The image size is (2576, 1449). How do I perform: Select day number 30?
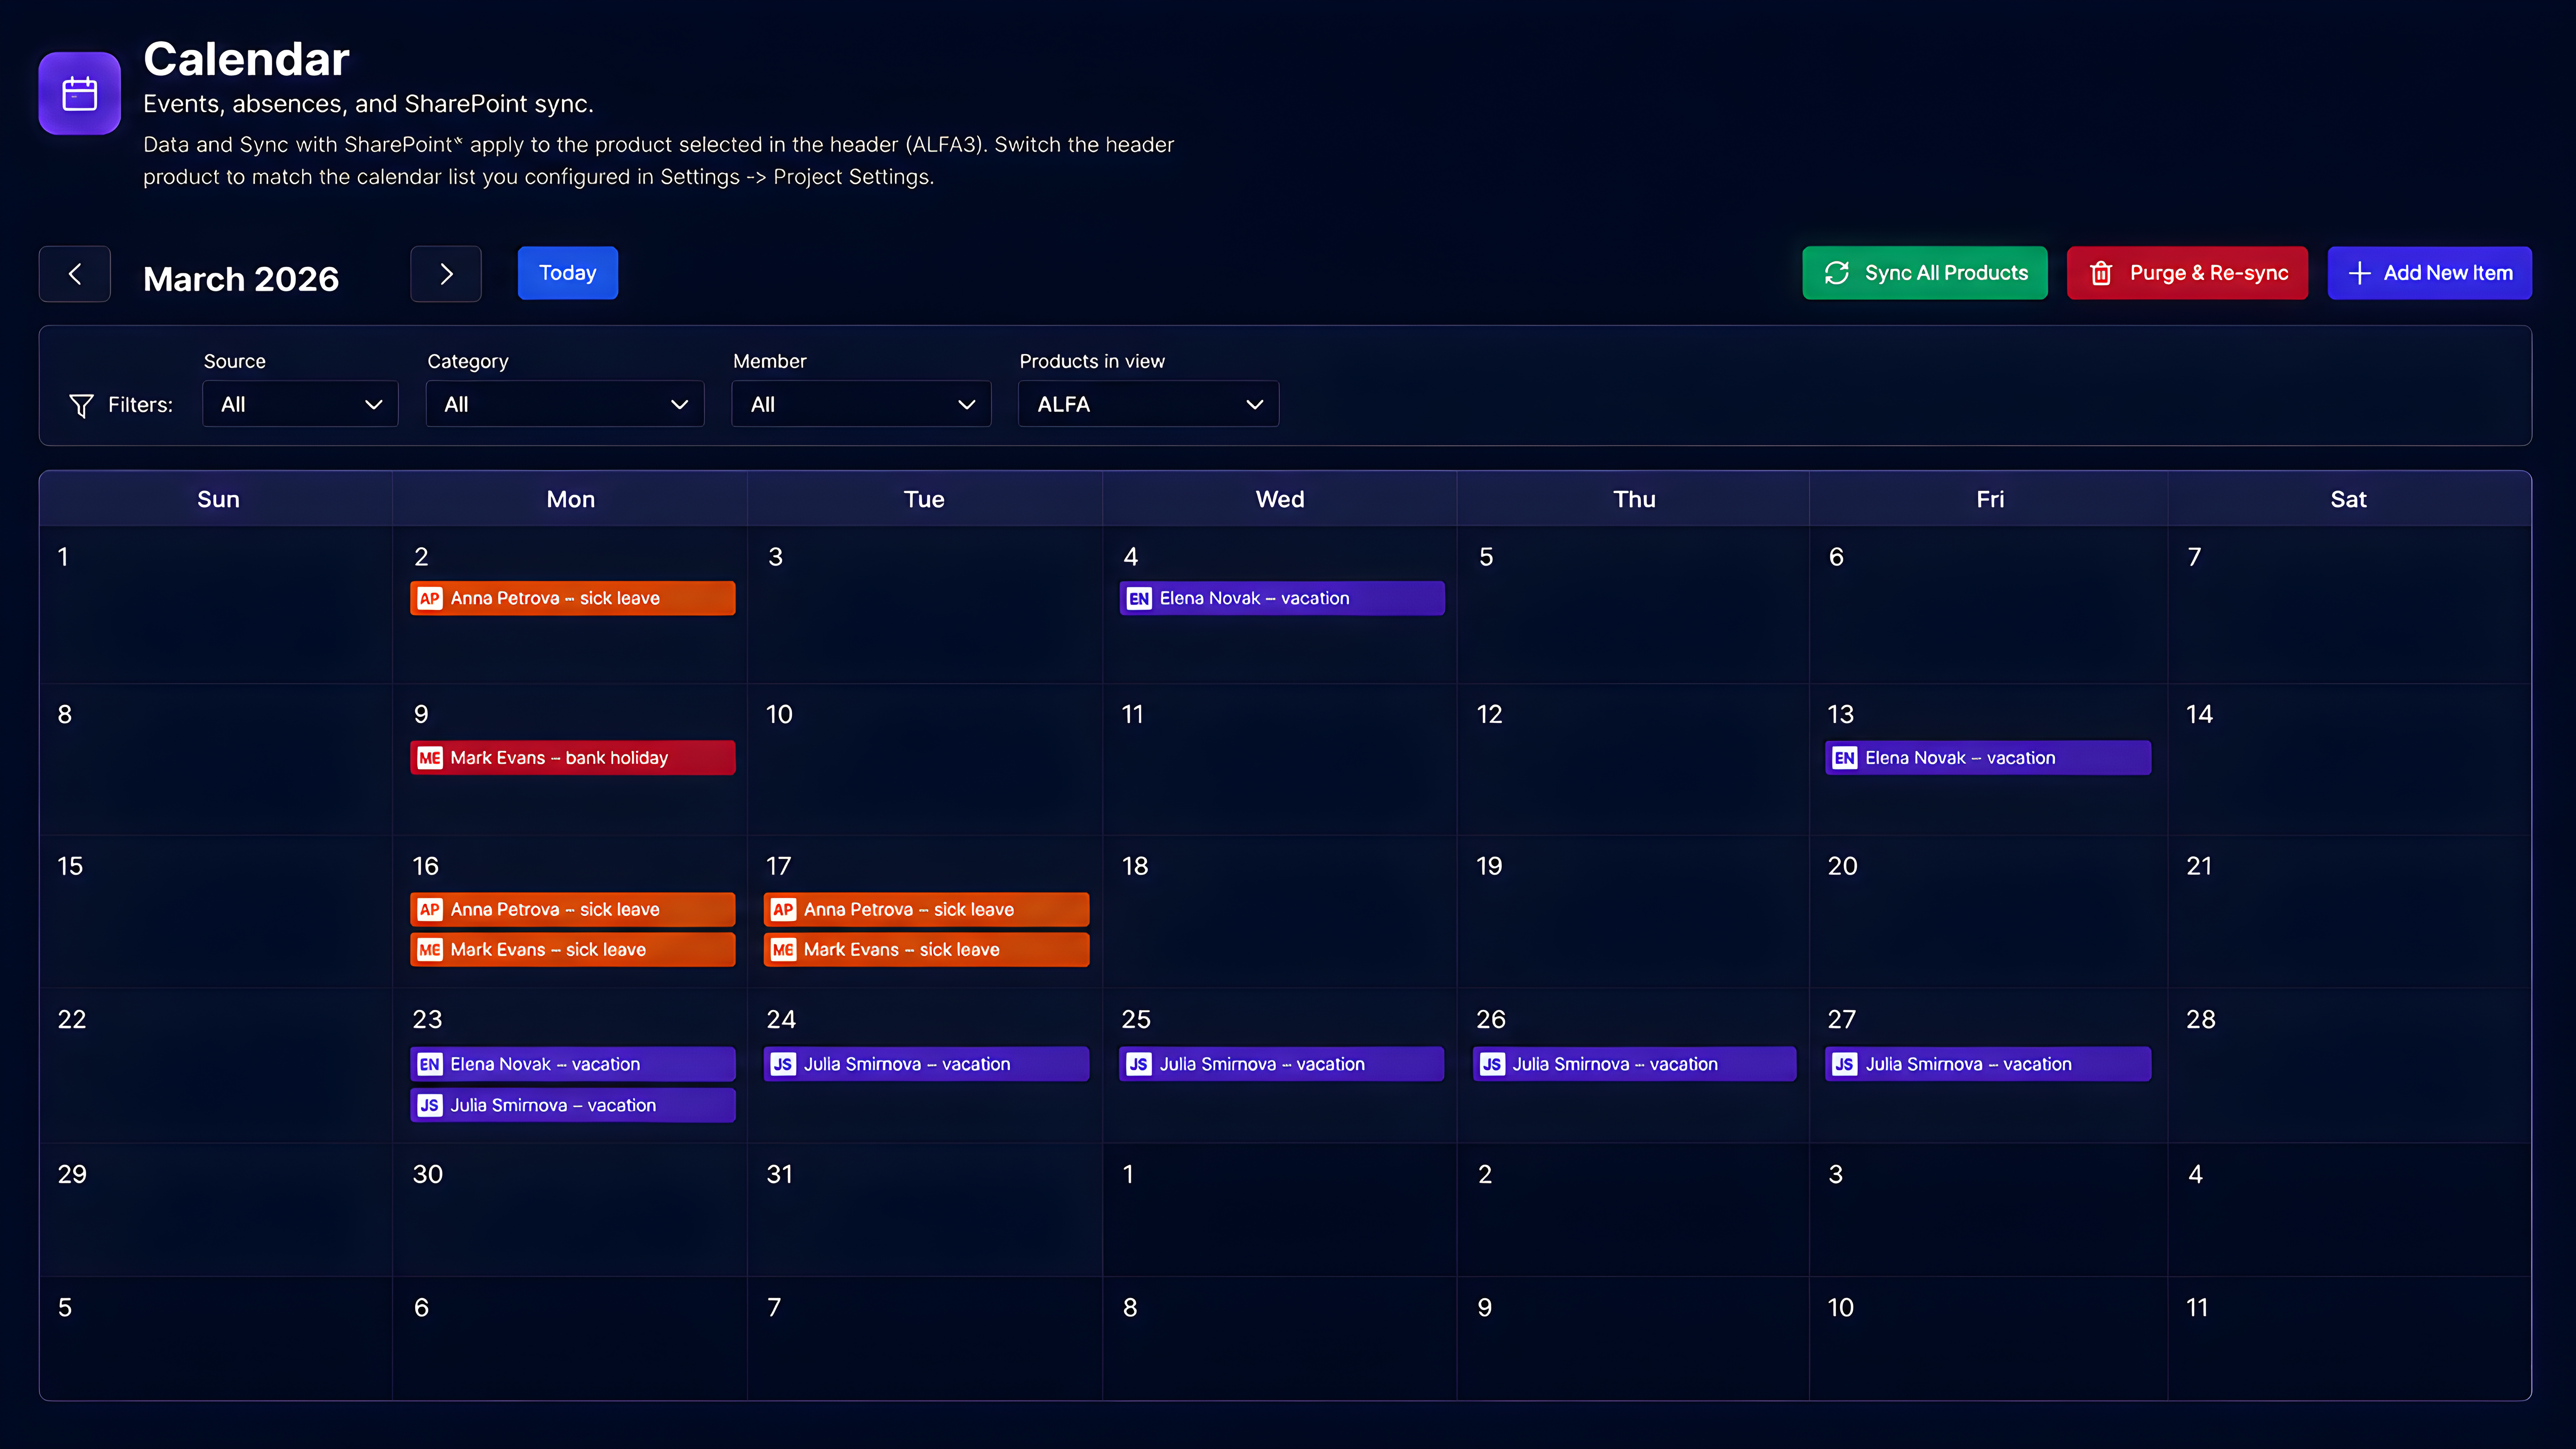[428, 1174]
